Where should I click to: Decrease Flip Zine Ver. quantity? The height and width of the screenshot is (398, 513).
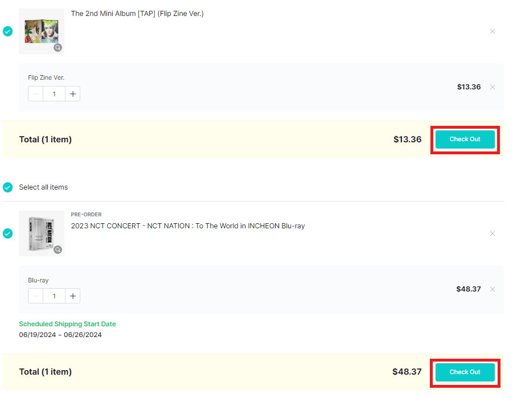[36, 94]
